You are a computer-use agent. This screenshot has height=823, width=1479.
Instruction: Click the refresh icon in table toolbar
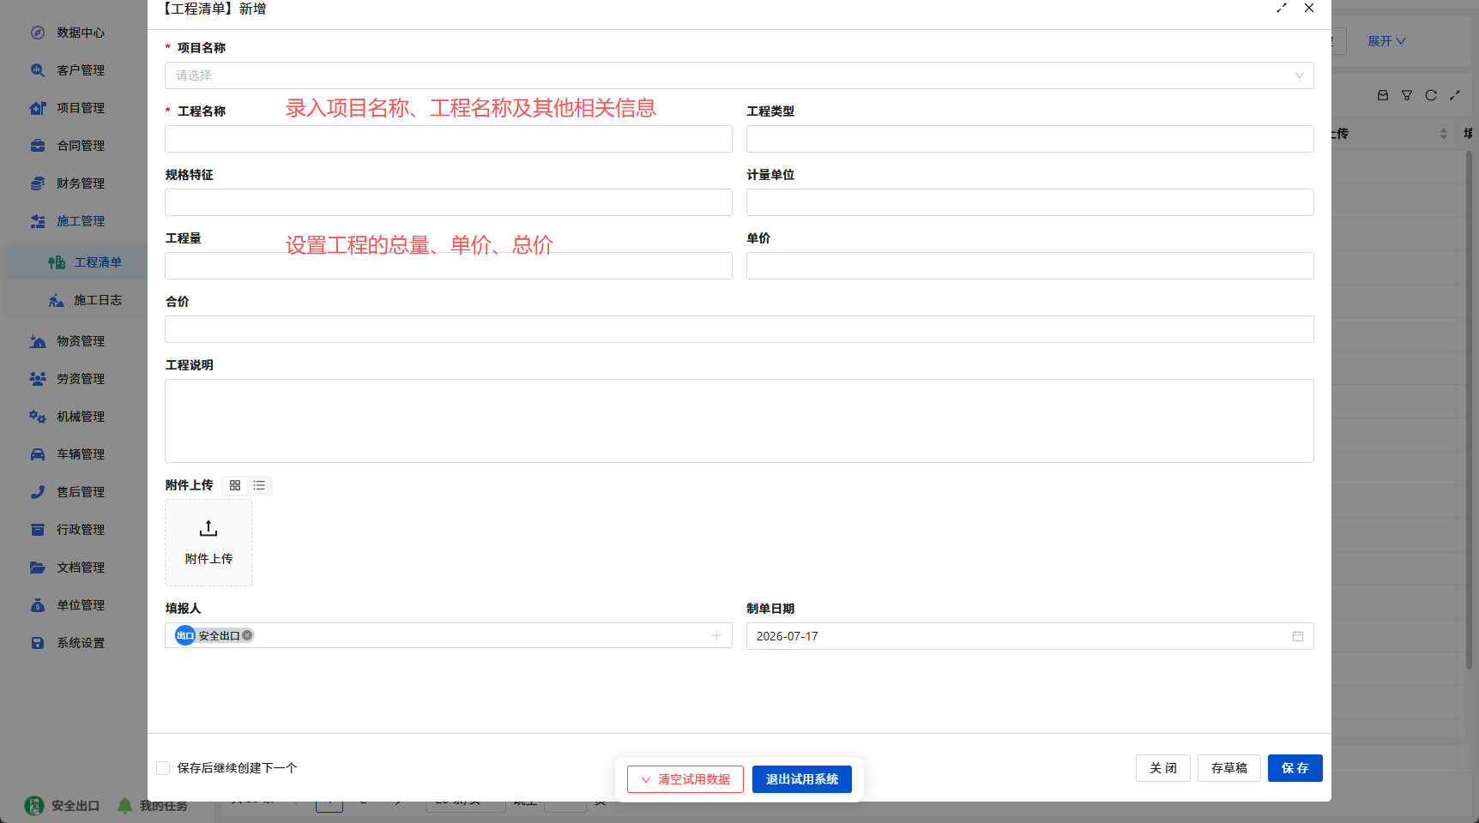click(x=1431, y=95)
